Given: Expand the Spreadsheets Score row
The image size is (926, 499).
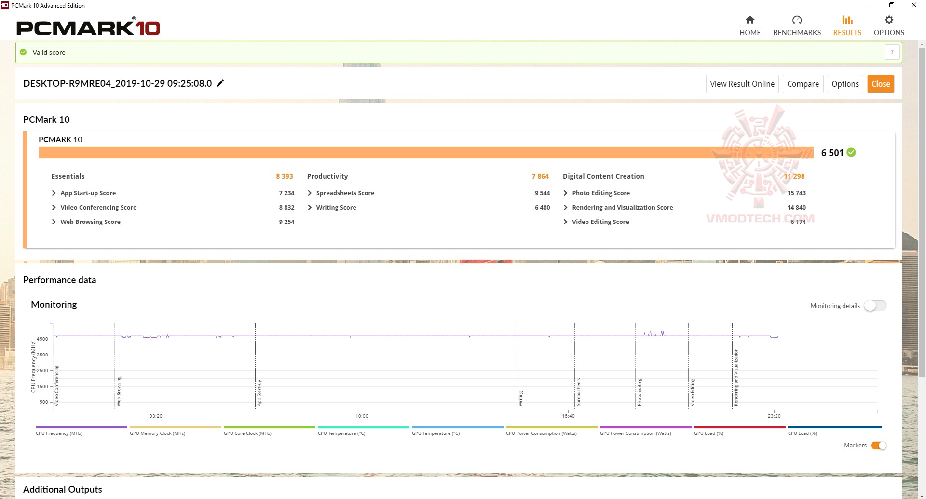Looking at the screenshot, I should click(x=310, y=193).
